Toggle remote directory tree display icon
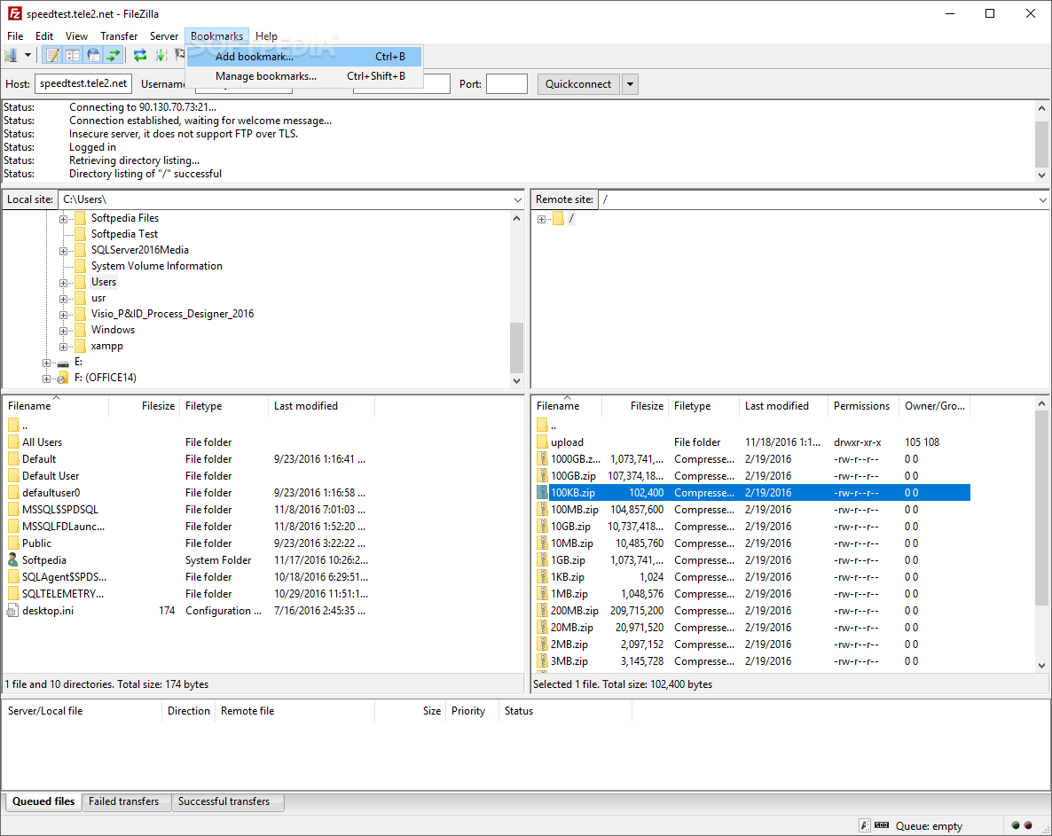This screenshot has width=1052, height=836. [x=93, y=56]
